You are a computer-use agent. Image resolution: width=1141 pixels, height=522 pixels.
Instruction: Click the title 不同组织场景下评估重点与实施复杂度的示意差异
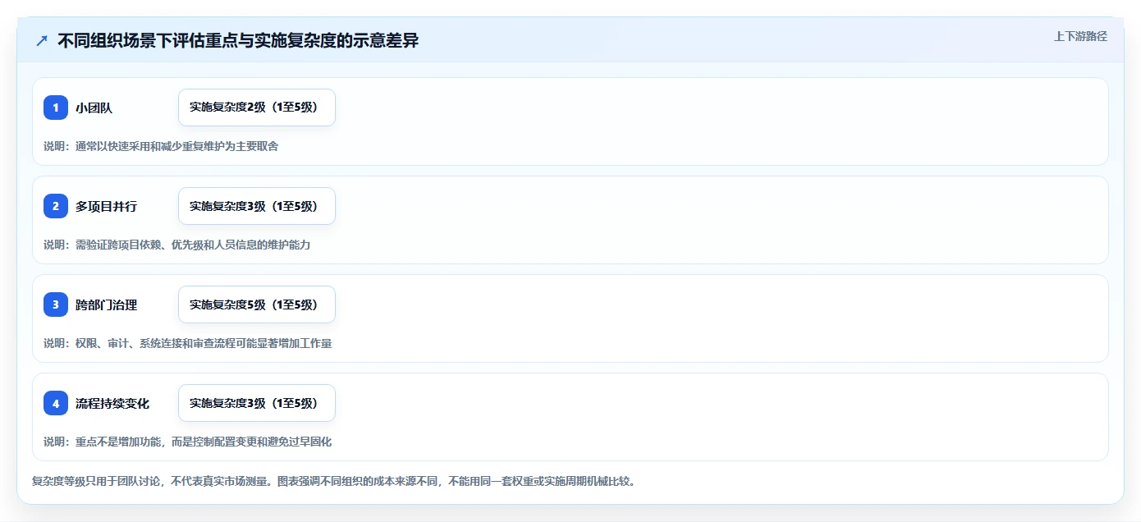238,40
